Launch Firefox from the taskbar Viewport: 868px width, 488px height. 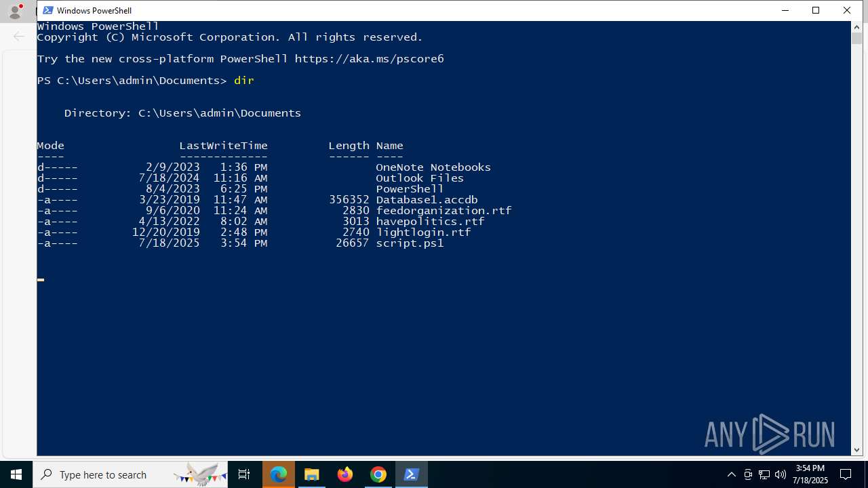[345, 474]
